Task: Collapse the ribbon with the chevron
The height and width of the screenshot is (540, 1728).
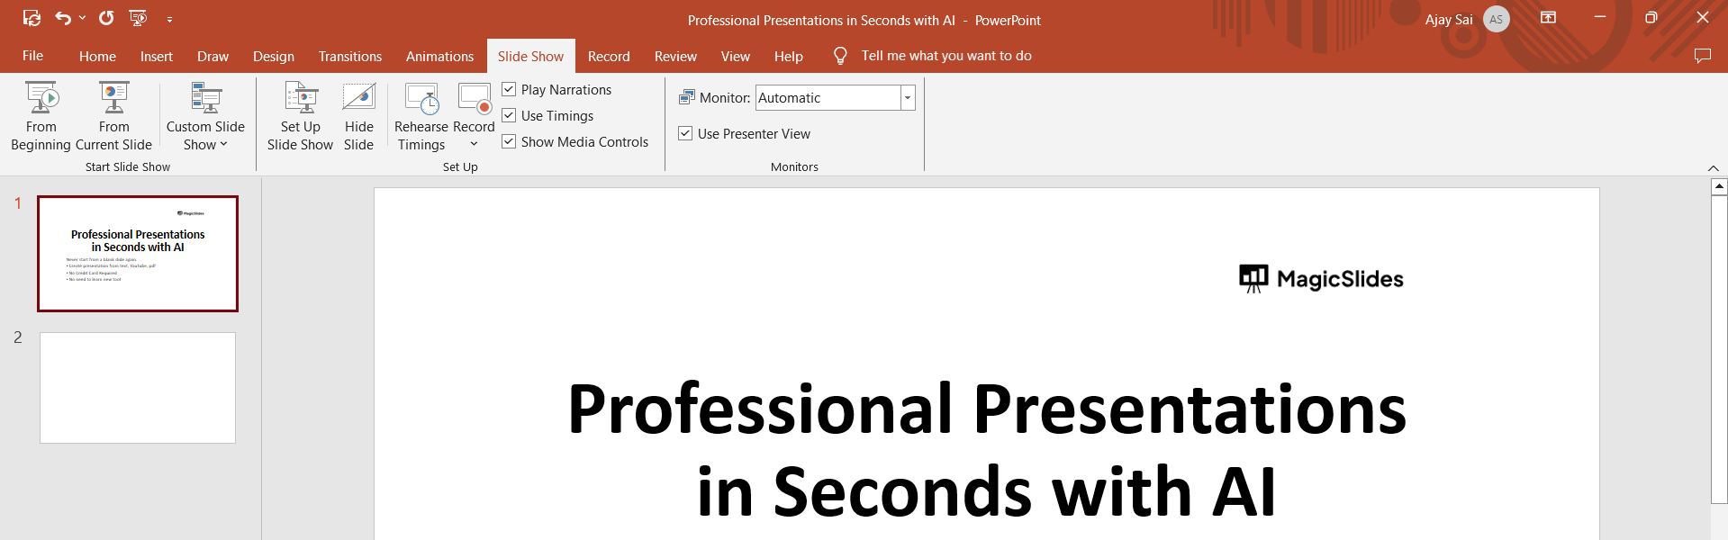Action: pyautogui.click(x=1713, y=168)
